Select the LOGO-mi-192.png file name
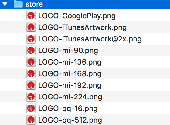This screenshot has height=125, width=170. tap(70, 85)
